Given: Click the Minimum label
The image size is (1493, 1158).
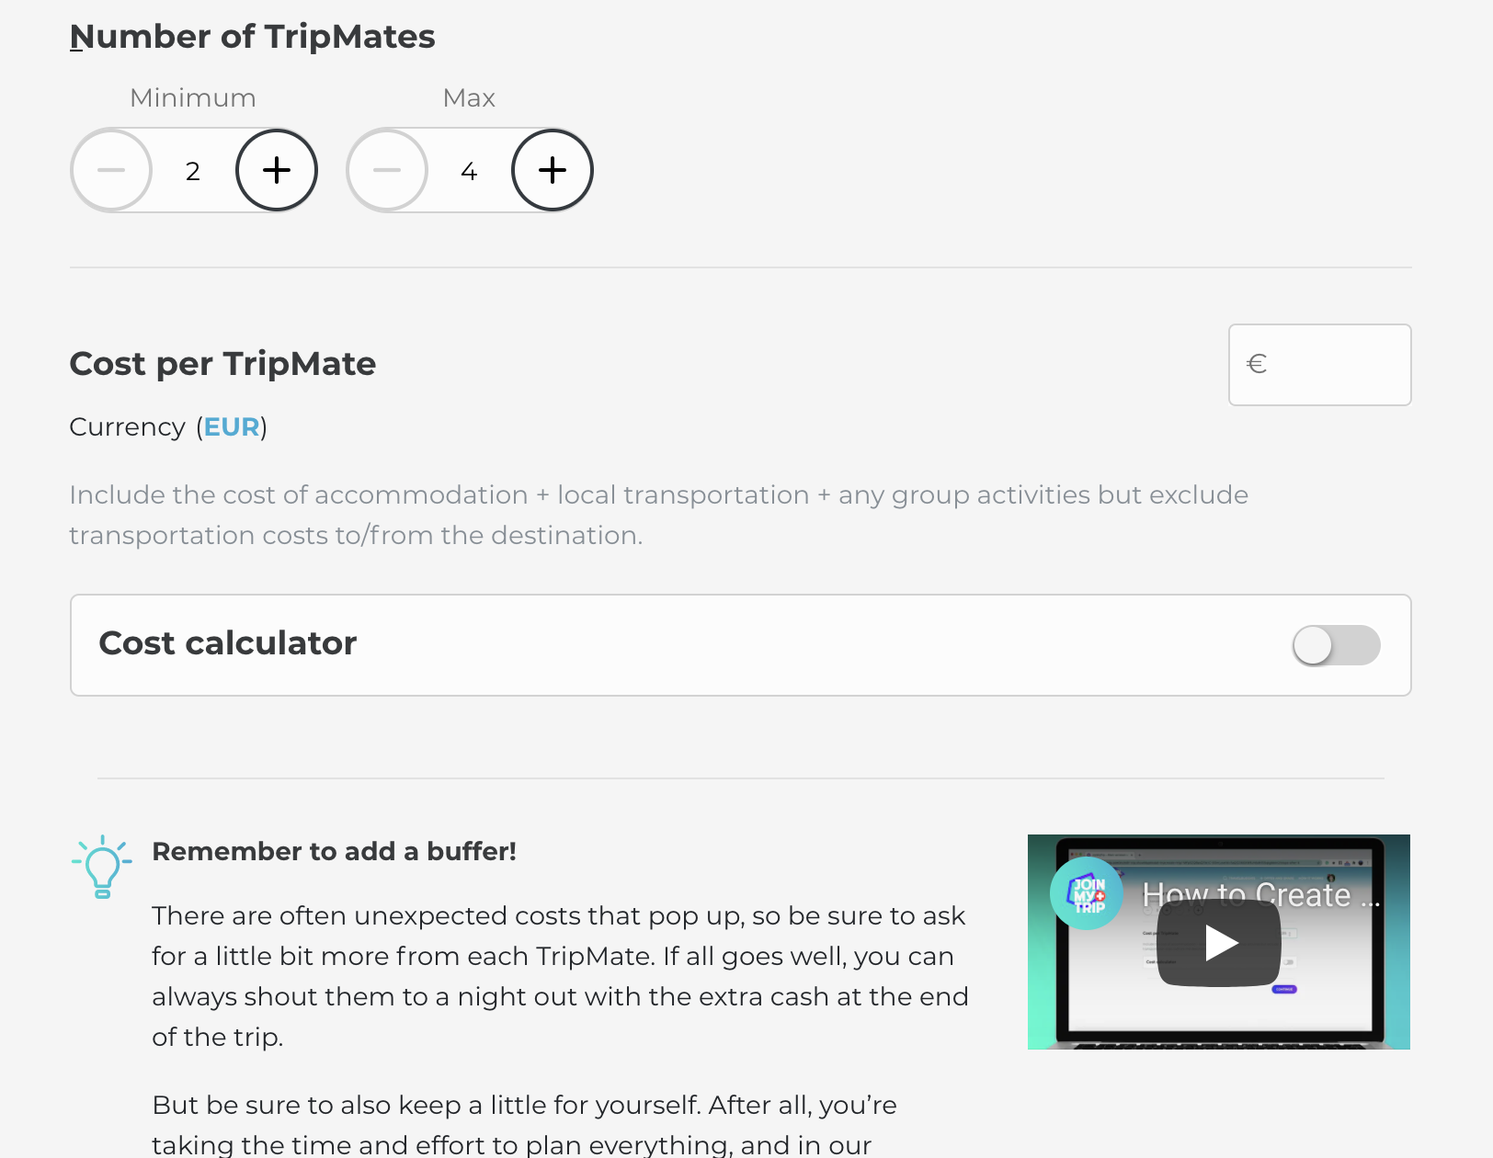Looking at the screenshot, I should pos(193,98).
